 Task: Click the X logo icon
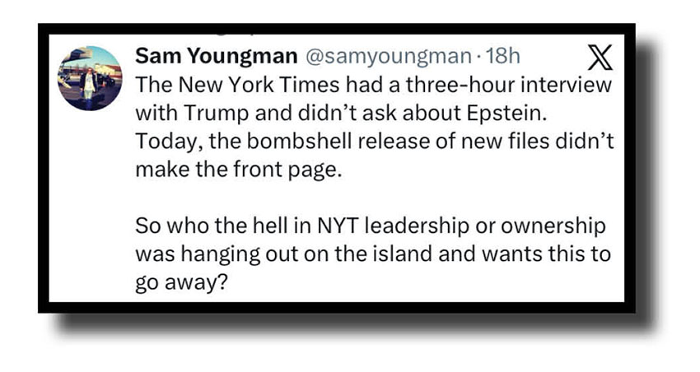coord(602,58)
